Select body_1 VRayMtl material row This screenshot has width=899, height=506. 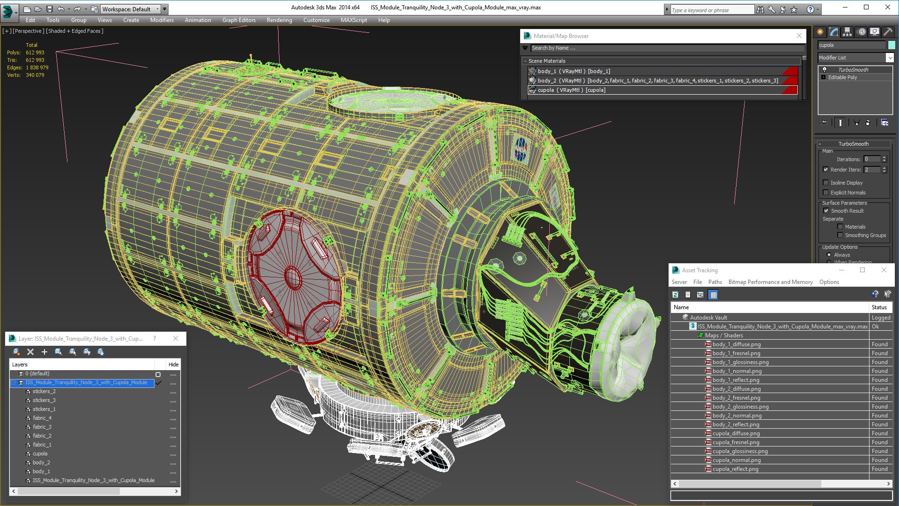tap(663, 71)
